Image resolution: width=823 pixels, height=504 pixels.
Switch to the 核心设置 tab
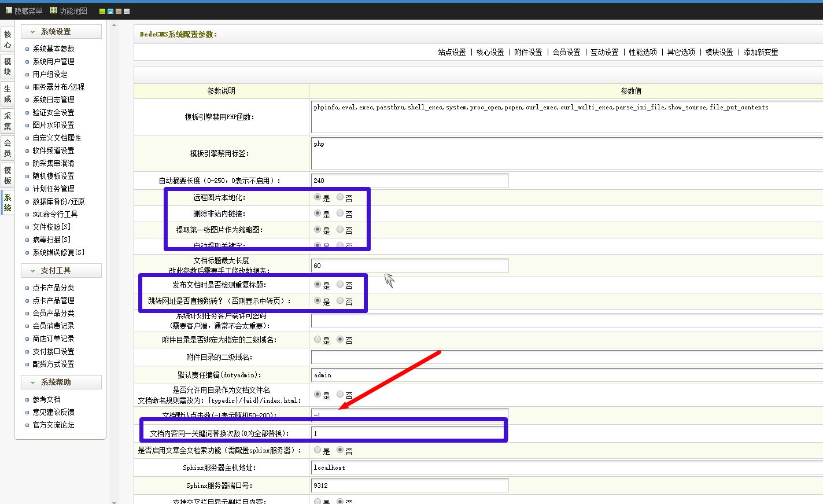pos(490,52)
